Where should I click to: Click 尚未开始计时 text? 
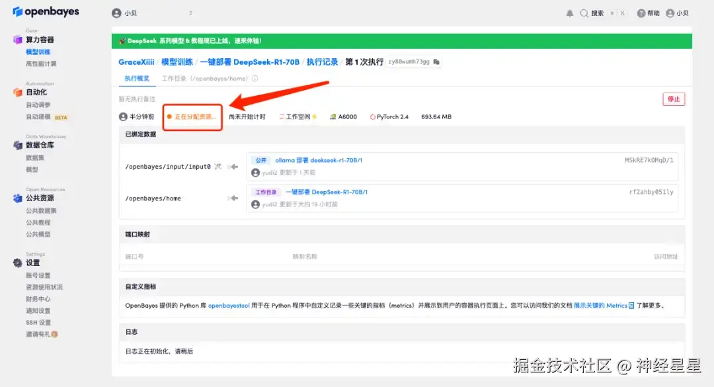[247, 116]
